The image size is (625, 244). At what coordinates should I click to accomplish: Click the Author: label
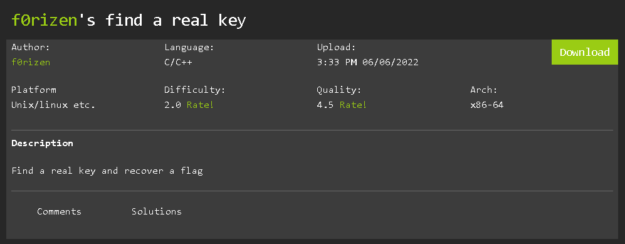31,48
